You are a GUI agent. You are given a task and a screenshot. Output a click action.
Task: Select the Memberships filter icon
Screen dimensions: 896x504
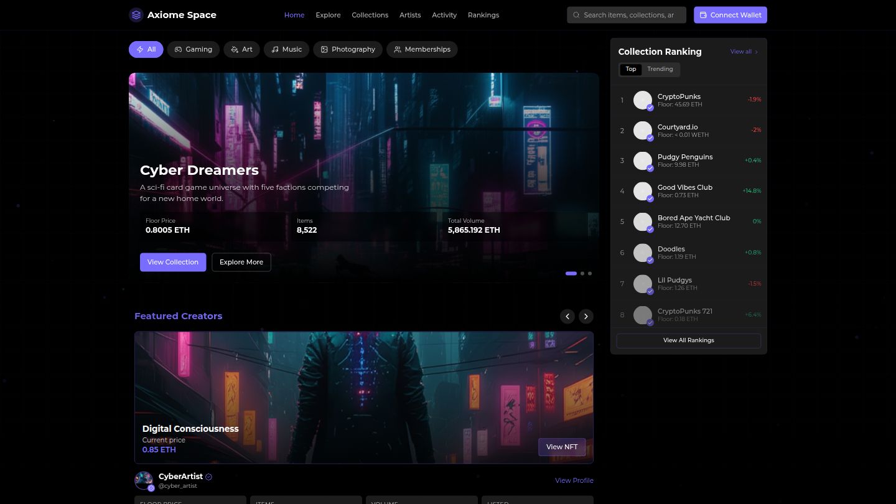click(398, 49)
